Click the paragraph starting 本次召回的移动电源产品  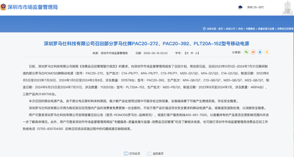[x=134, y=101]
